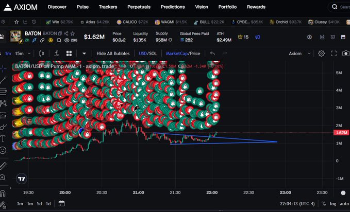Open the candlestick chart type selector
The image size is (350, 212).
click(x=42, y=54)
